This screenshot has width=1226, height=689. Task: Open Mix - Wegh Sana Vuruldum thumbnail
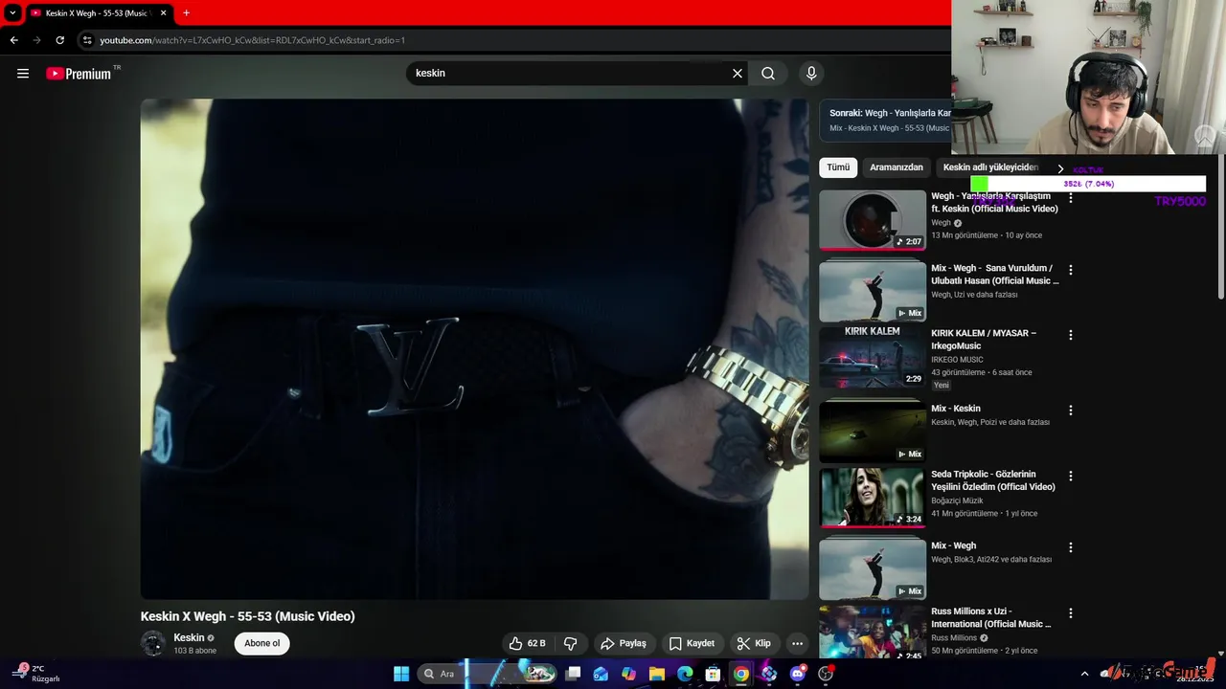(873, 291)
